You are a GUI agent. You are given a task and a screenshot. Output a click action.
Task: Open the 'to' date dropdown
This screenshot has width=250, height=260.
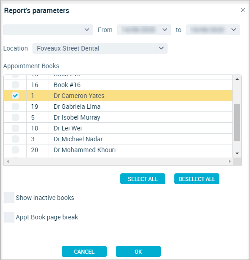pyautogui.click(x=213, y=30)
